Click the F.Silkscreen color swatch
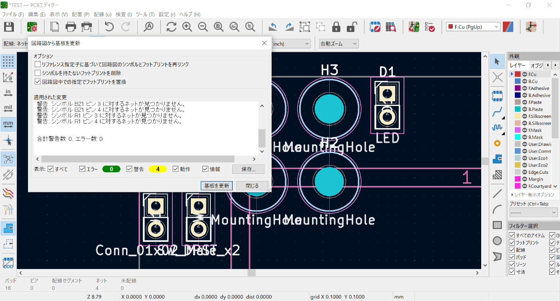Viewport: 560px width, 301px height. point(518,116)
